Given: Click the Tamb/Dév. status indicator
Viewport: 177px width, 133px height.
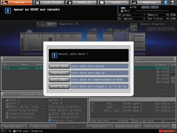Looking at the screenshot, I should [x=167, y=131].
